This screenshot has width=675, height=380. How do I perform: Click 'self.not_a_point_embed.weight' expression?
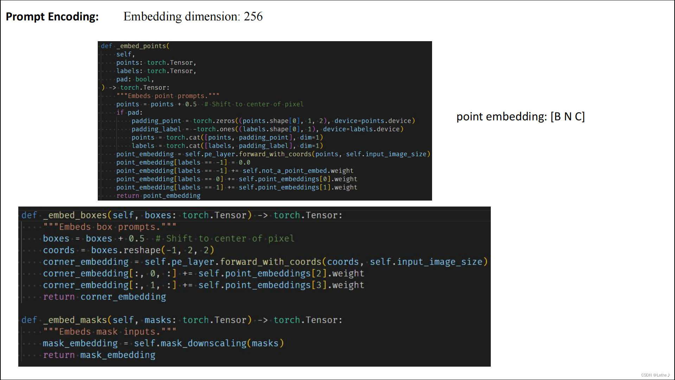tap(298, 171)
